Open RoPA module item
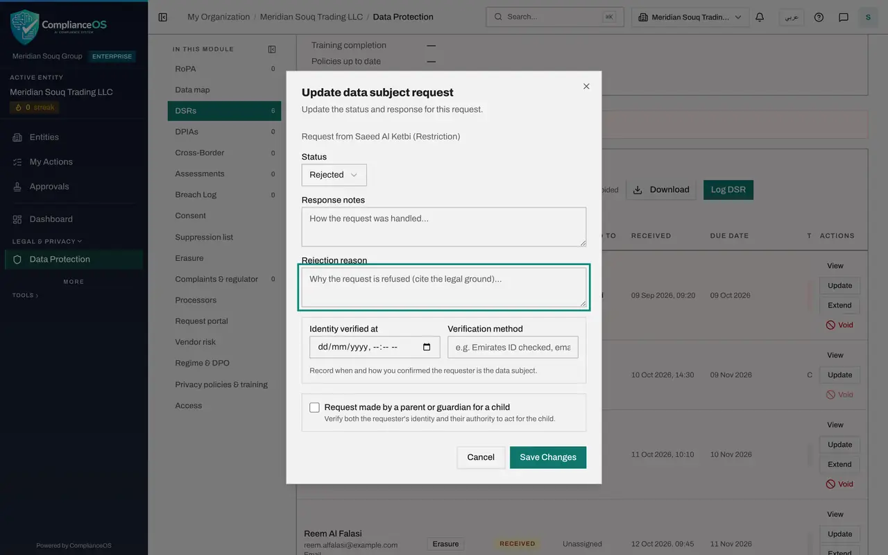Image resolution: width=888 pixels, height=555 pixels. coord(224,69)
